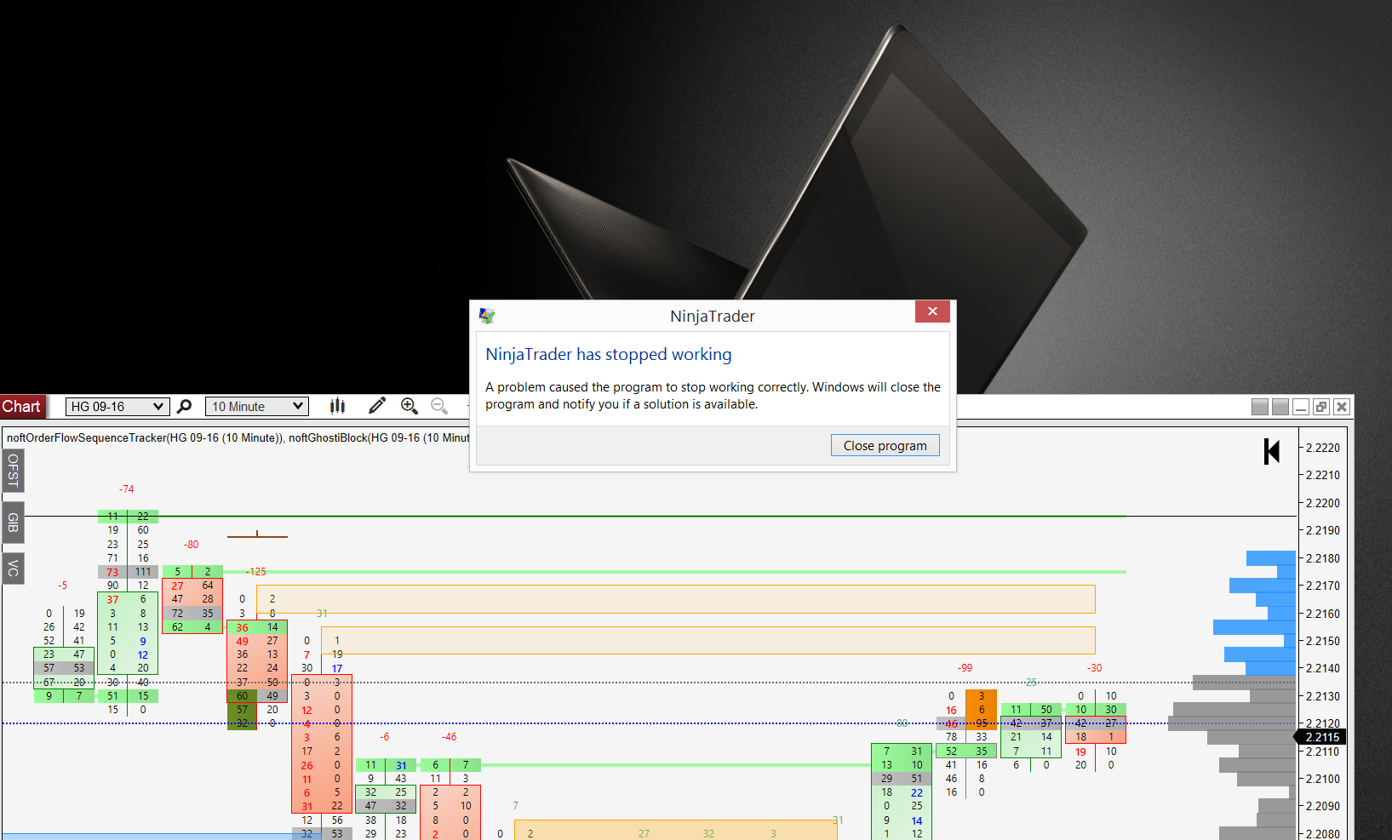Close the NinjaTrader error dialog with X
This screenshot has height=840, width=1392.
click(932, 311)
